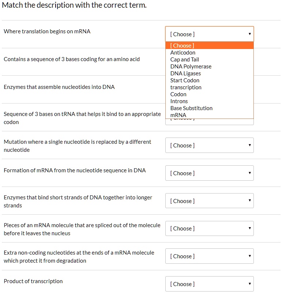Expand the dropdown beside "Formation of mRNA" description
Screen dimensions: 282x293
209,173
